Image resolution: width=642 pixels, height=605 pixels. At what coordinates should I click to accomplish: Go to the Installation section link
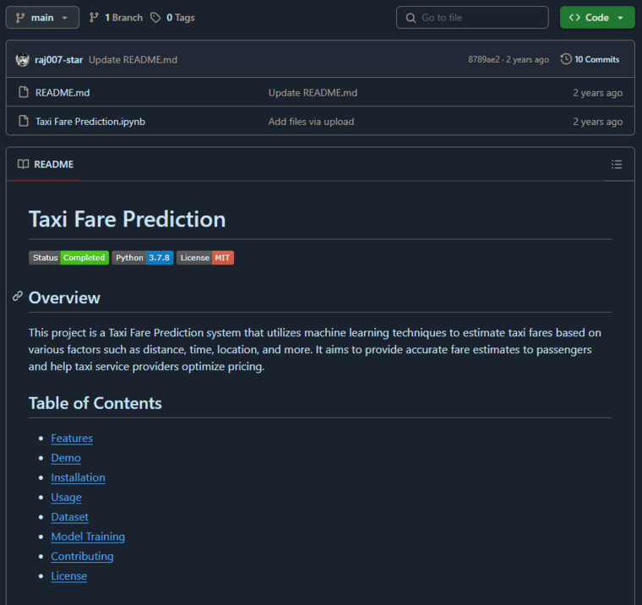(x=78, y=477)
